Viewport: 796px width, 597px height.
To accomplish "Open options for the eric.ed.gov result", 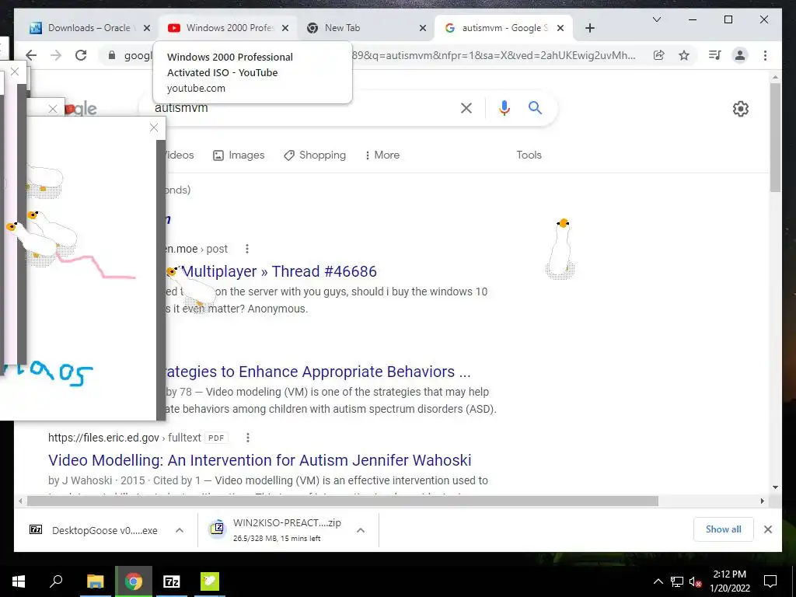I will (x=248, y=438).
